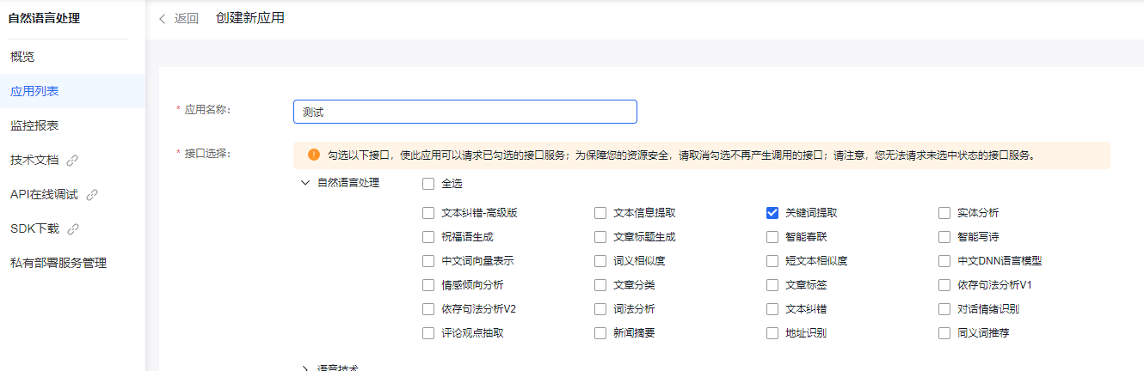The width and height of the screenshot is (1144, 371).
Task: Uncheck the 关键词提取 checkbox
Action: [772, 213]
